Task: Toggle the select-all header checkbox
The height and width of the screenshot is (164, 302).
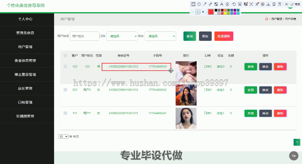Action: pyautogui.click(x=65, y=56)
